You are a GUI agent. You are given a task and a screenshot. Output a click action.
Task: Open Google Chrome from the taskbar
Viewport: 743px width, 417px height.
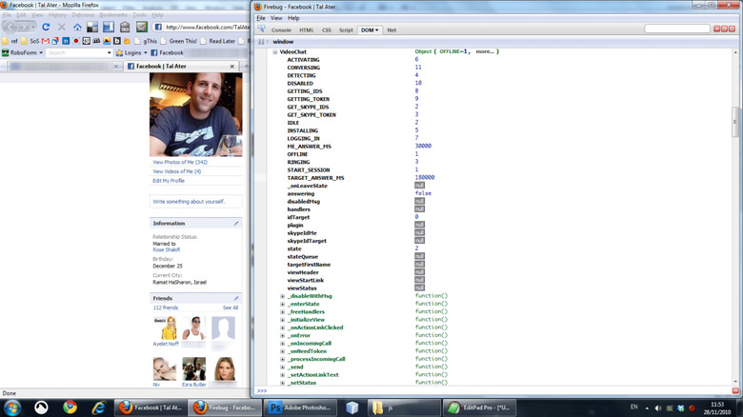70,407
